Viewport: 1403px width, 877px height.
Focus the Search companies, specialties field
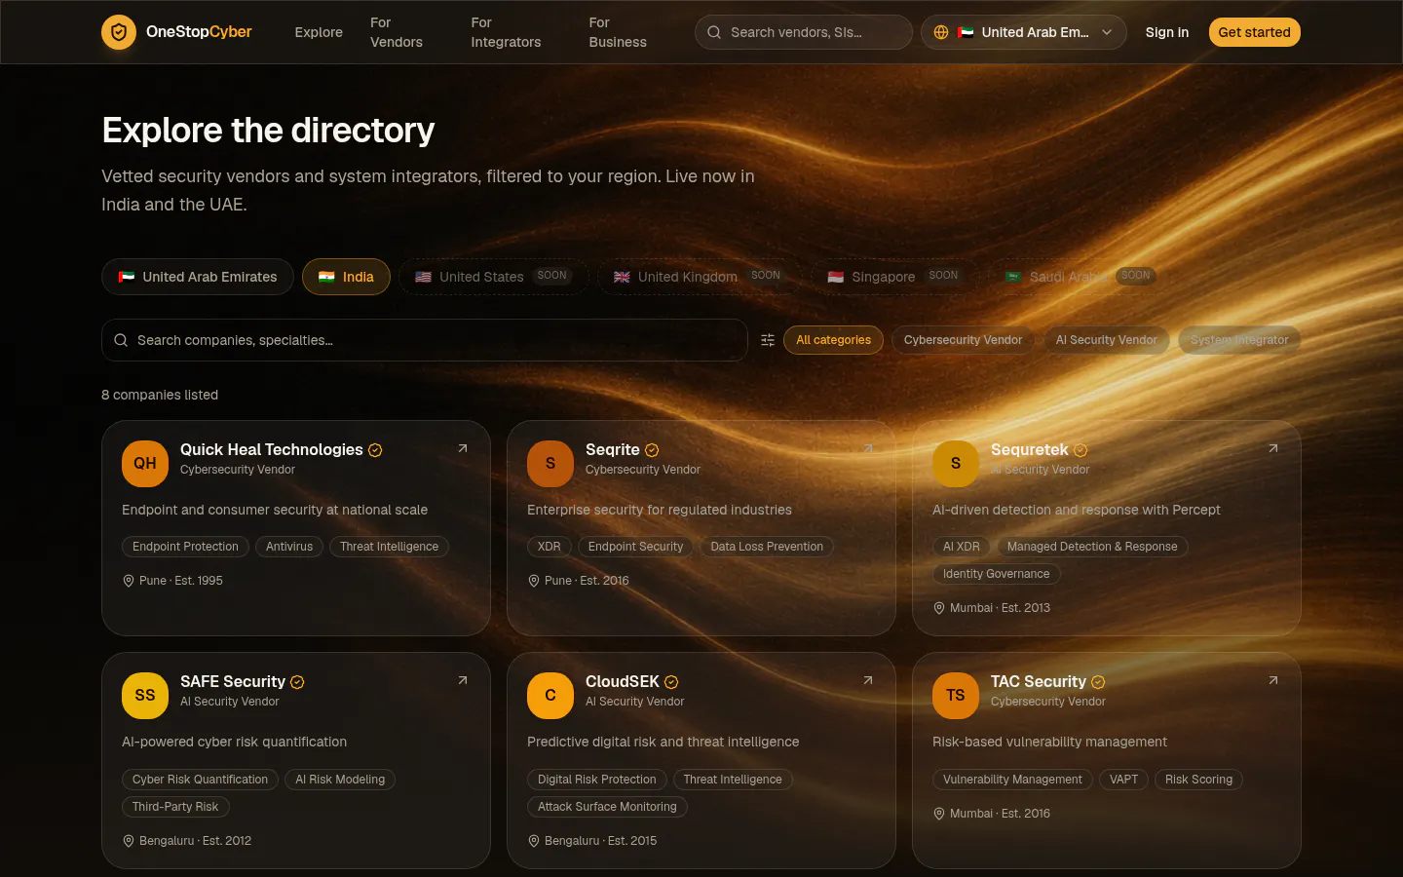(425, 340)
